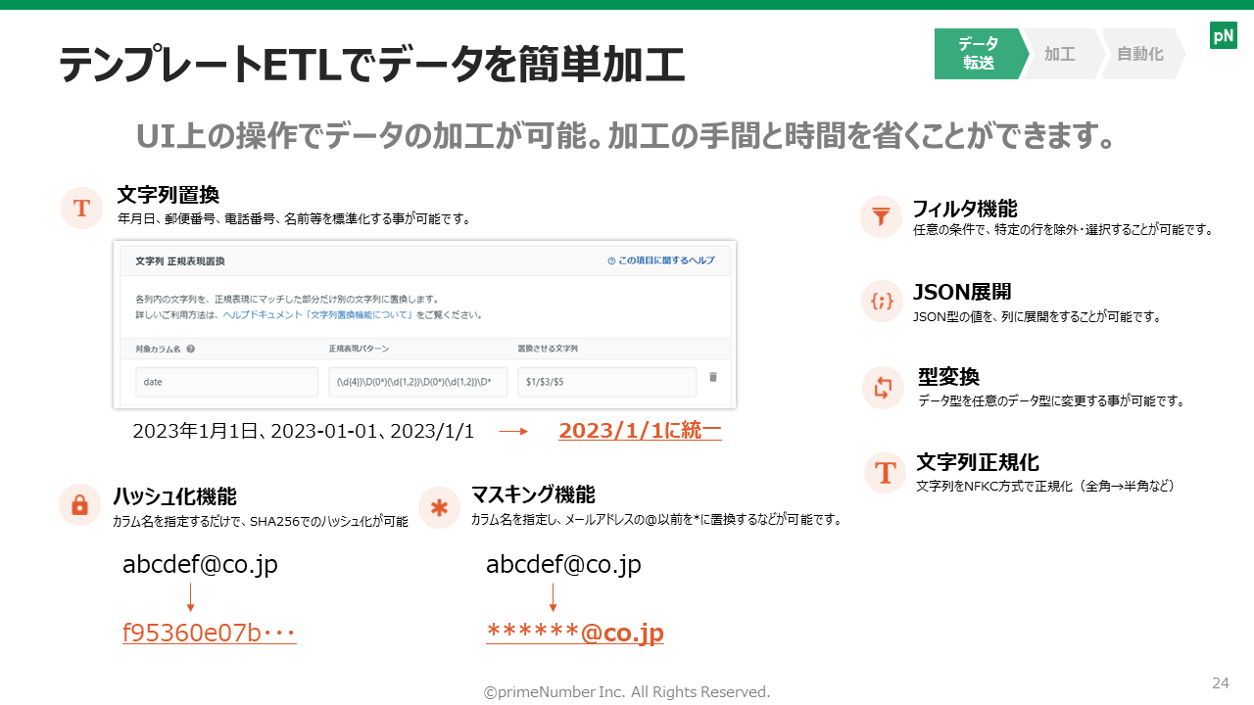Click the pN logo in the corner
The image size is (1254, 705).
coord(1223,36)
